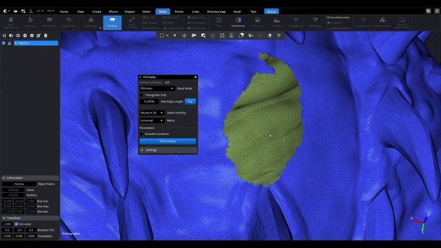The image size is (441, 248).
Task: Click the redo arrow in the title bar
Action: click(49, 11)
